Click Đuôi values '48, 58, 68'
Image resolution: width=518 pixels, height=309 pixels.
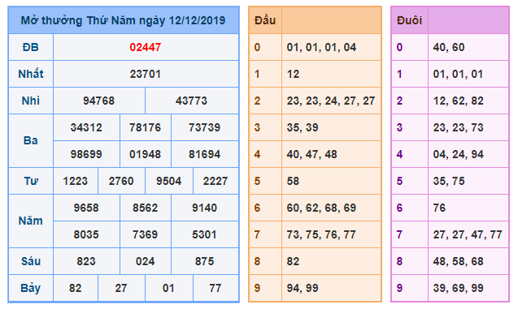[458, 261]
